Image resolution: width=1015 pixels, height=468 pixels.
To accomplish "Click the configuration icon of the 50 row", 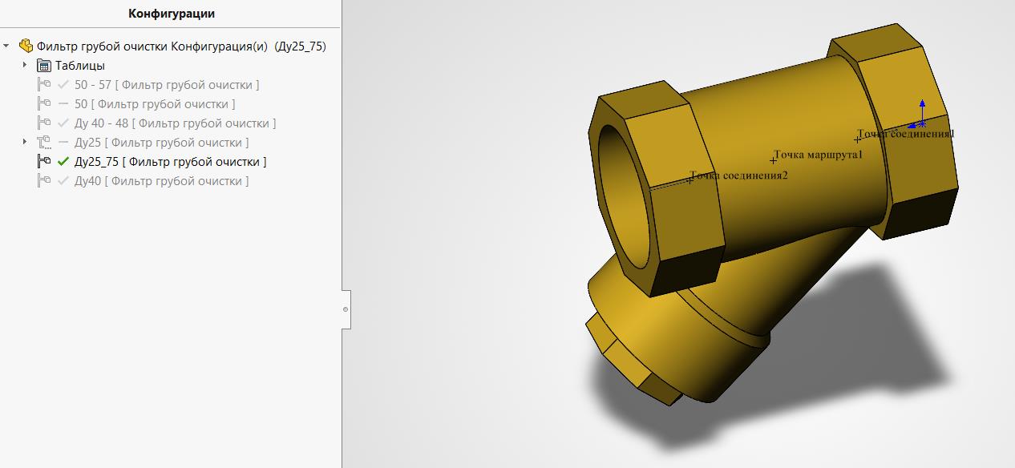I will click(x=44, y=103).
